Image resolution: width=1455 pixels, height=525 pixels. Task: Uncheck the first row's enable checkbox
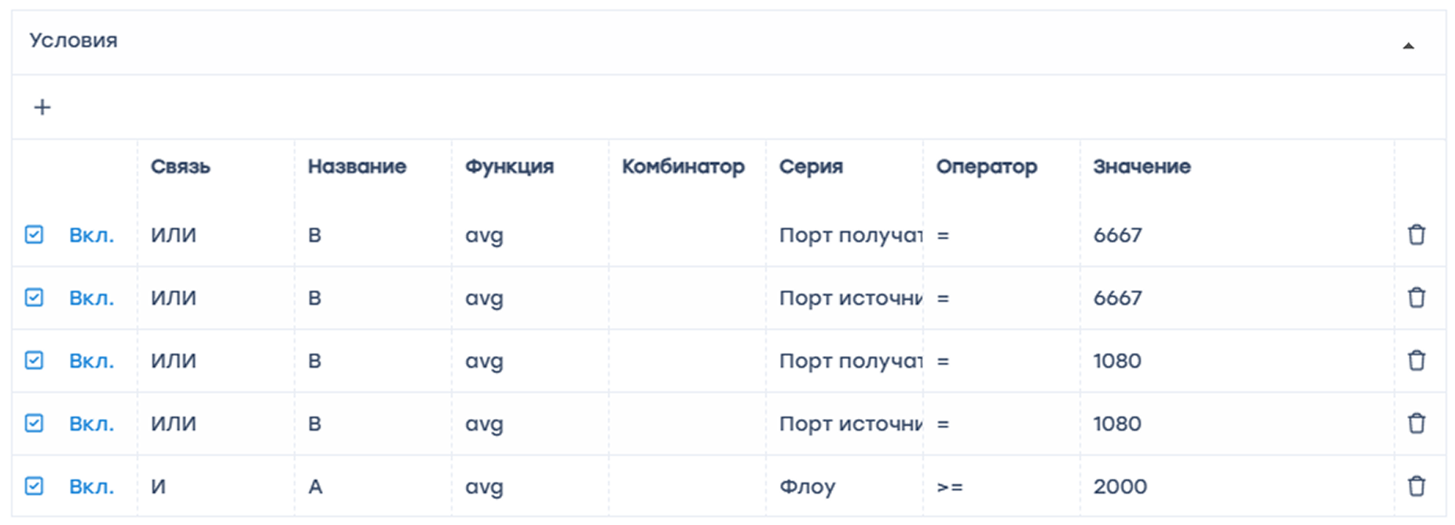point(34,235)
